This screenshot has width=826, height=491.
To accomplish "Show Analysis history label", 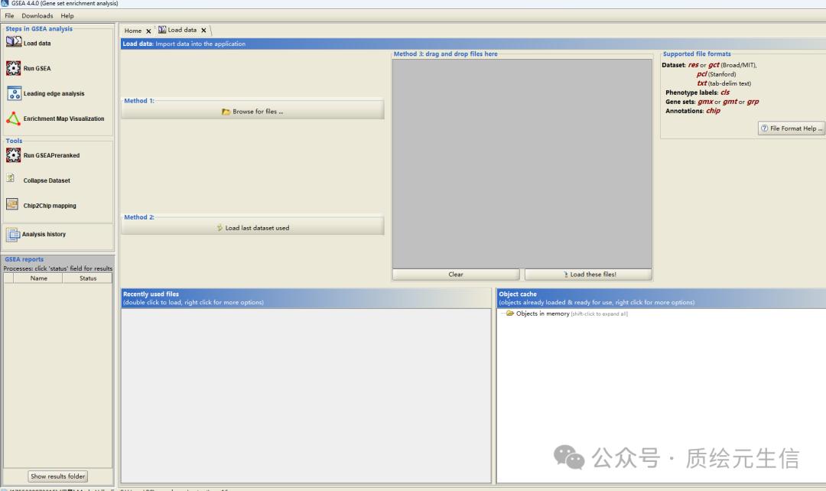I will click(44, 235).
